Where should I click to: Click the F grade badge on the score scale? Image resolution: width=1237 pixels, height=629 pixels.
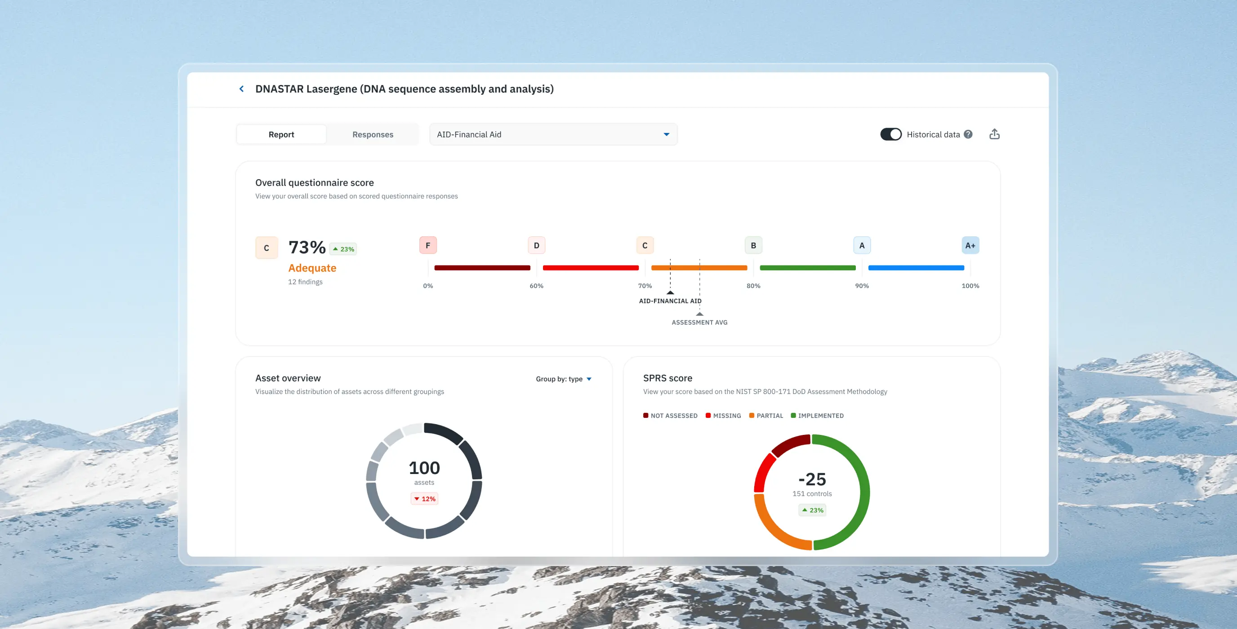(427, 245)
